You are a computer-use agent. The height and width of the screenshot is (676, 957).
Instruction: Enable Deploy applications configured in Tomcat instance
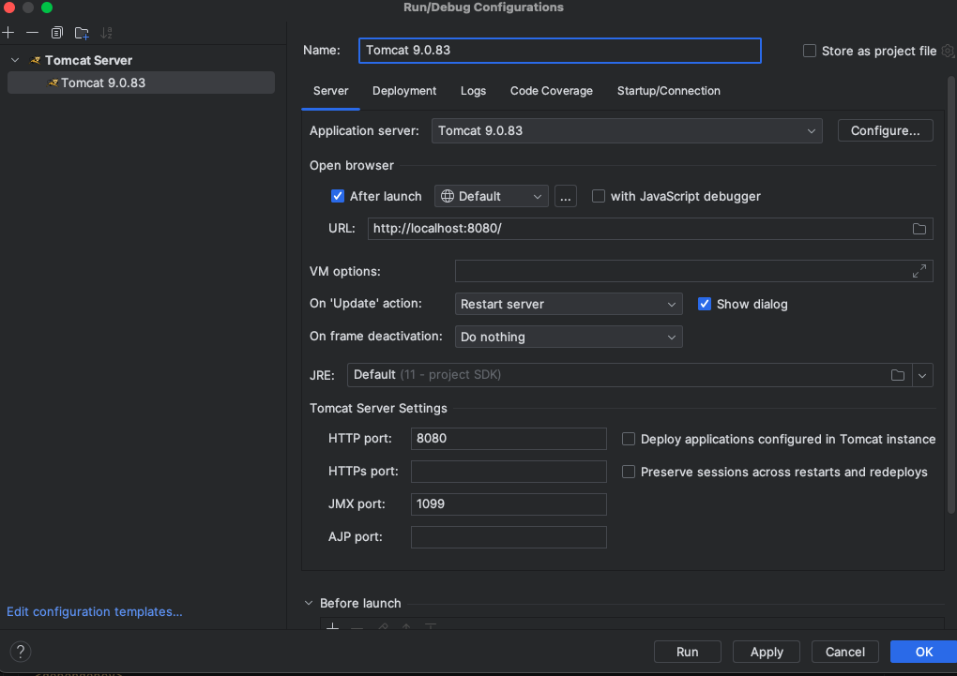click(629, 439)
